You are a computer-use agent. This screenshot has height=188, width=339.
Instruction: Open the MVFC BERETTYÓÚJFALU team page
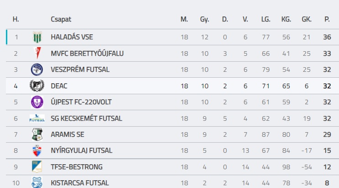pos(87,54)
